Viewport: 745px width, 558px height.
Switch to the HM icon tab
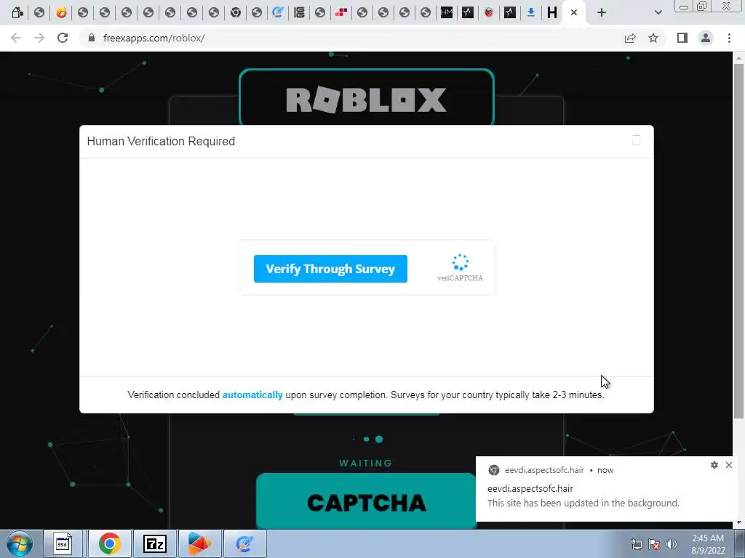pyautogui.click(x=447, y=12)
